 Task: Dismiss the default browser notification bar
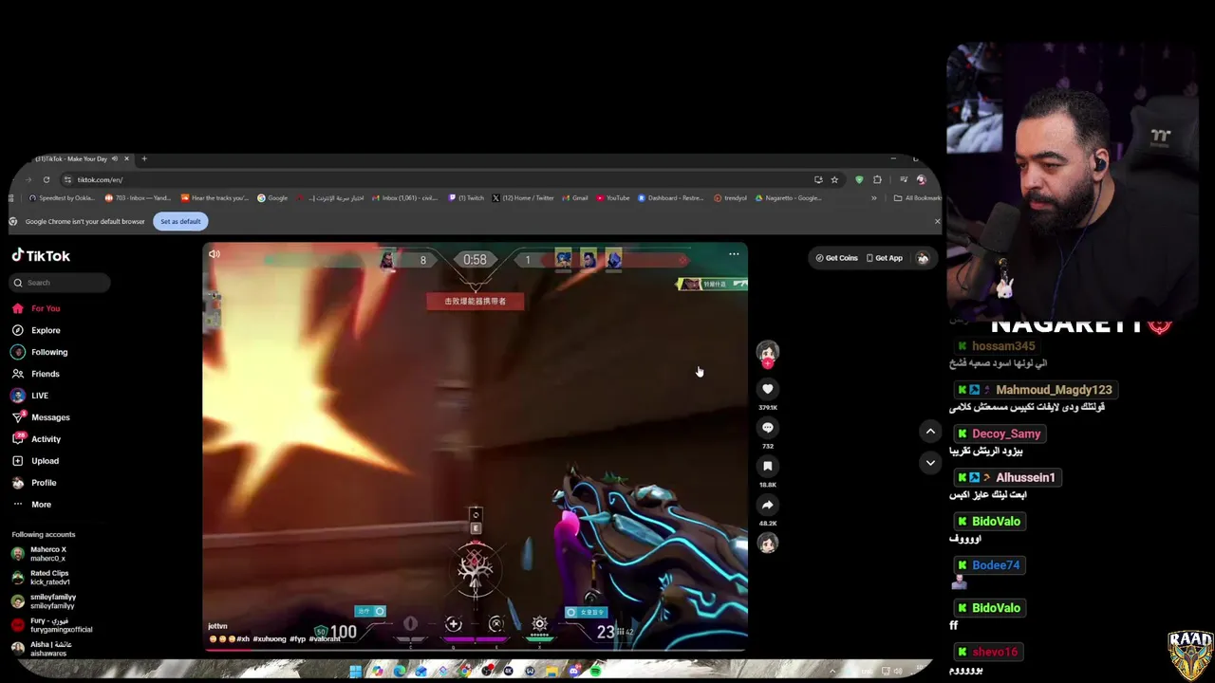pyautogui.click(x=937, y=221)
